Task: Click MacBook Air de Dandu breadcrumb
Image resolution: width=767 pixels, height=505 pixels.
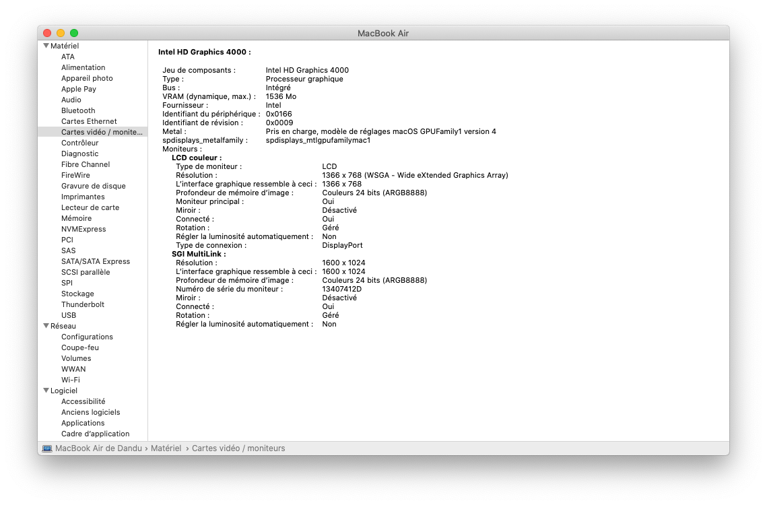Action: coord(98,448)
